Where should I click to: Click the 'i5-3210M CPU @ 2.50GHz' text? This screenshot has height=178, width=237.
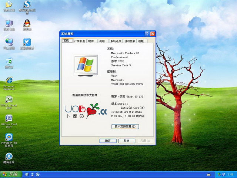pyautogui.click(x=127, y=112)
